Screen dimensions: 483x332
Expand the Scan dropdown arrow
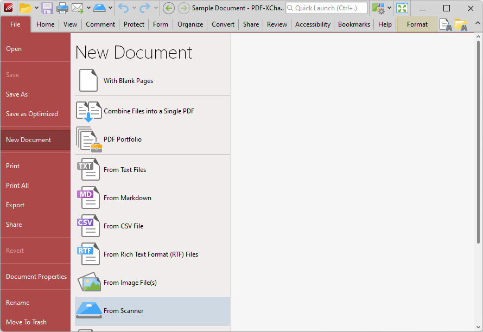[x=110, y=8]
